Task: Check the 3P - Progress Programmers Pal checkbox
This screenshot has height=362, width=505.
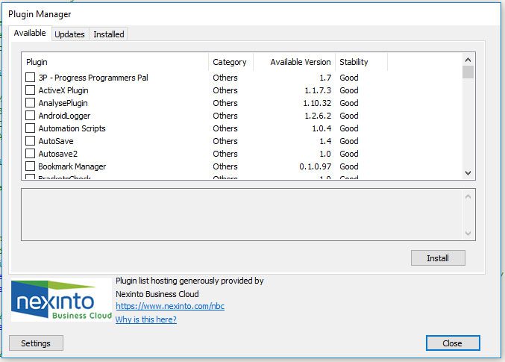Action: [x=30, y=78]
